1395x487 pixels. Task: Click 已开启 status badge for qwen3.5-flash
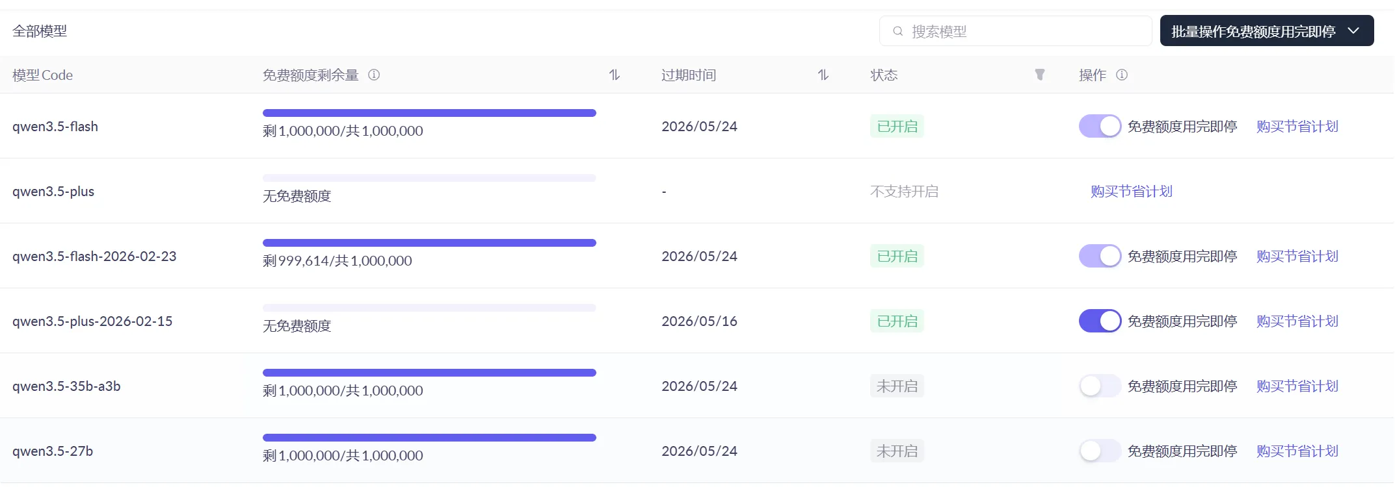(897, 126)
